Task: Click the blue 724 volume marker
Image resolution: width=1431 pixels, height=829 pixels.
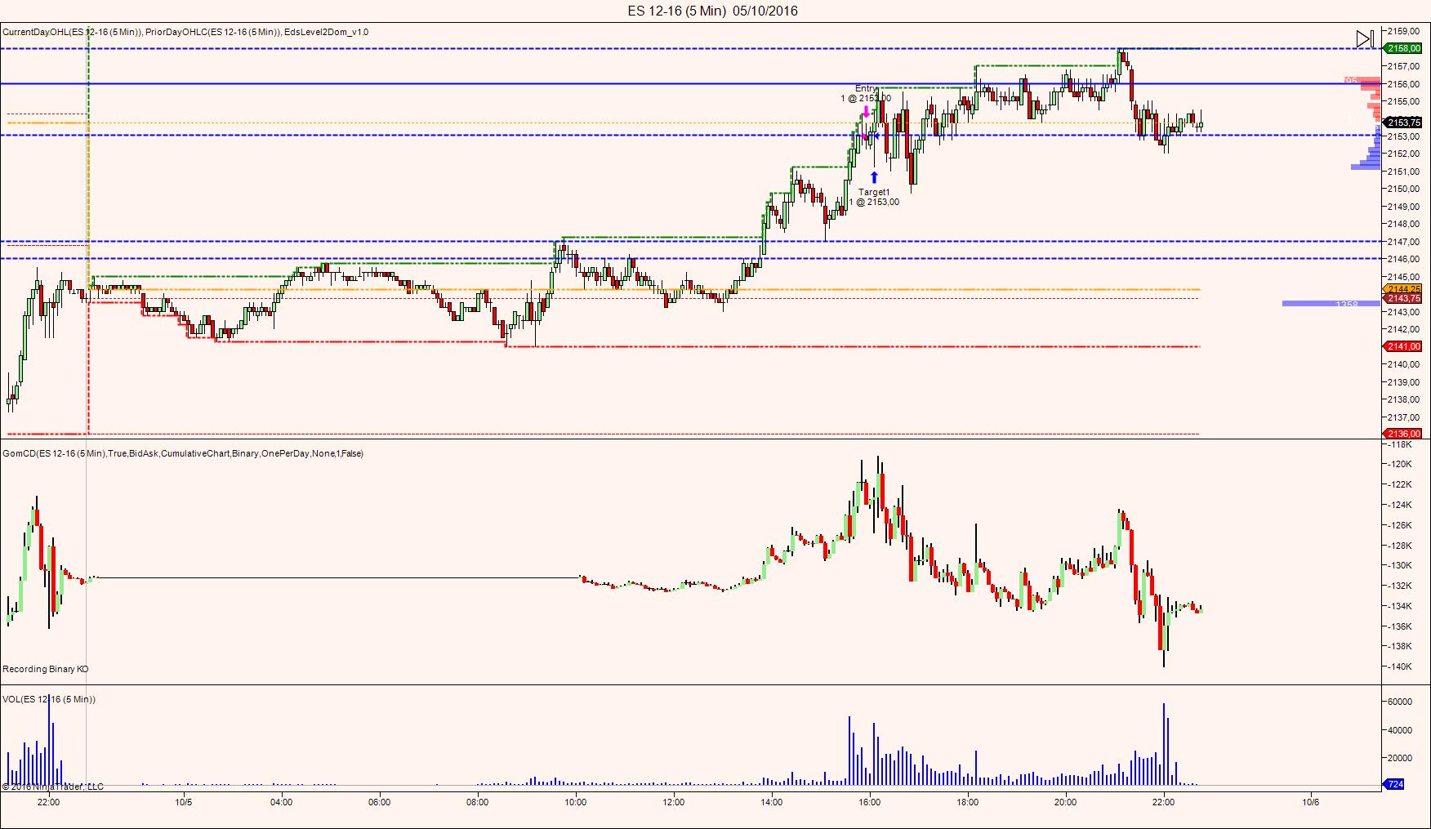Action: (1394, 784)
